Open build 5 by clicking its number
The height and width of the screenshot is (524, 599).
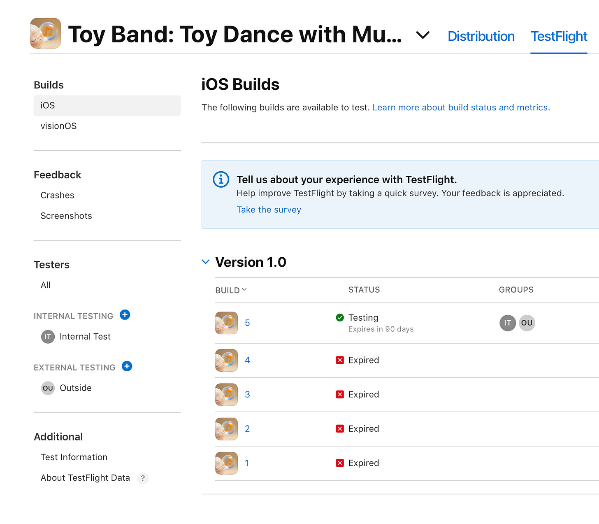(x=247, y=323)
